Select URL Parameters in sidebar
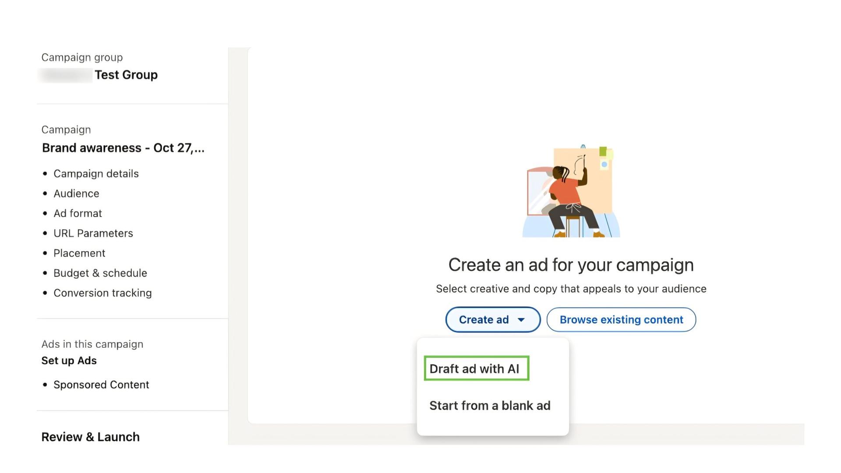 [93, 233]
